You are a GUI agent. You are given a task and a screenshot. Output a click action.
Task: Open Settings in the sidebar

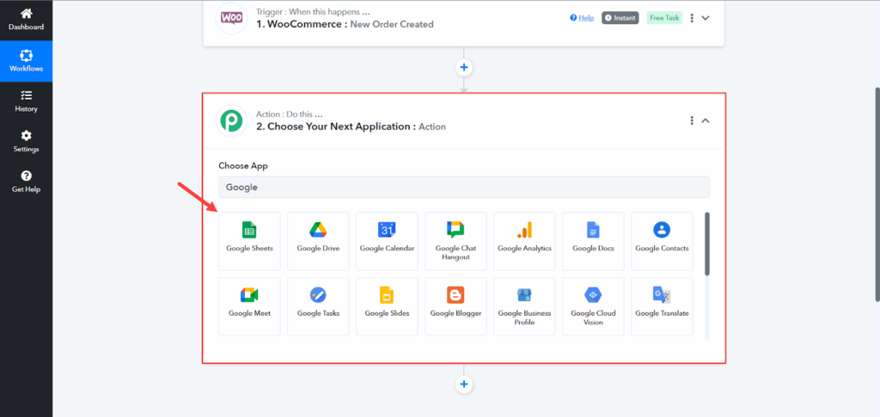26,142
